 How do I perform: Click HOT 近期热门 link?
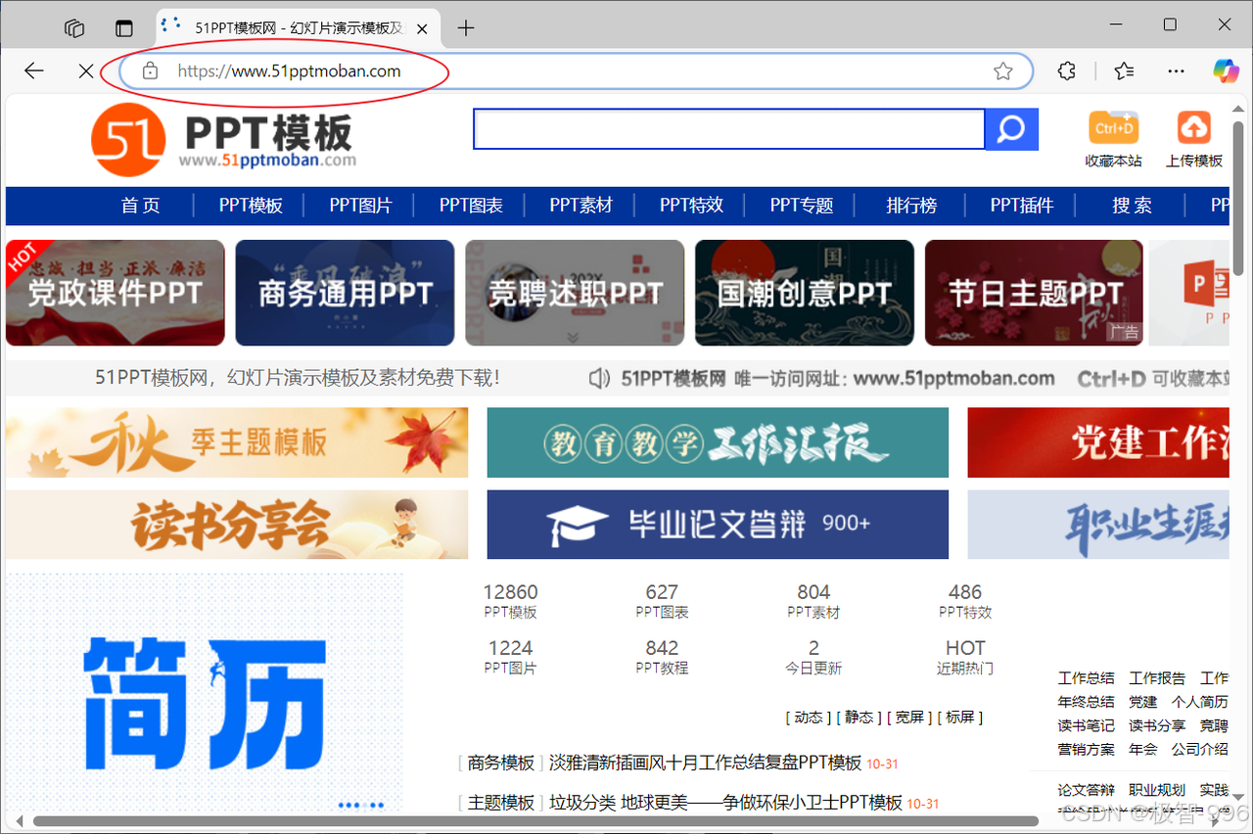coord(965,657)
